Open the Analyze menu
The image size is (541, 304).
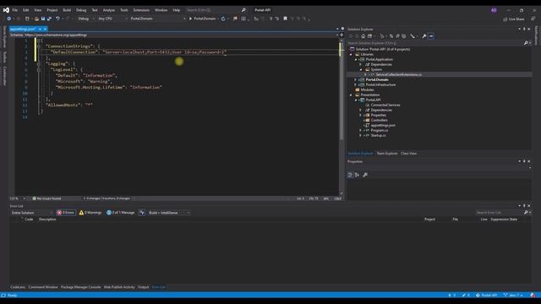click(x=109, y=10)
